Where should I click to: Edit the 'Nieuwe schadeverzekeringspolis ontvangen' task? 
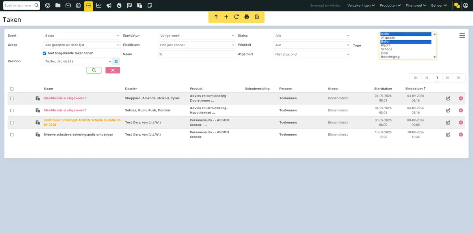tap(448, 135)
